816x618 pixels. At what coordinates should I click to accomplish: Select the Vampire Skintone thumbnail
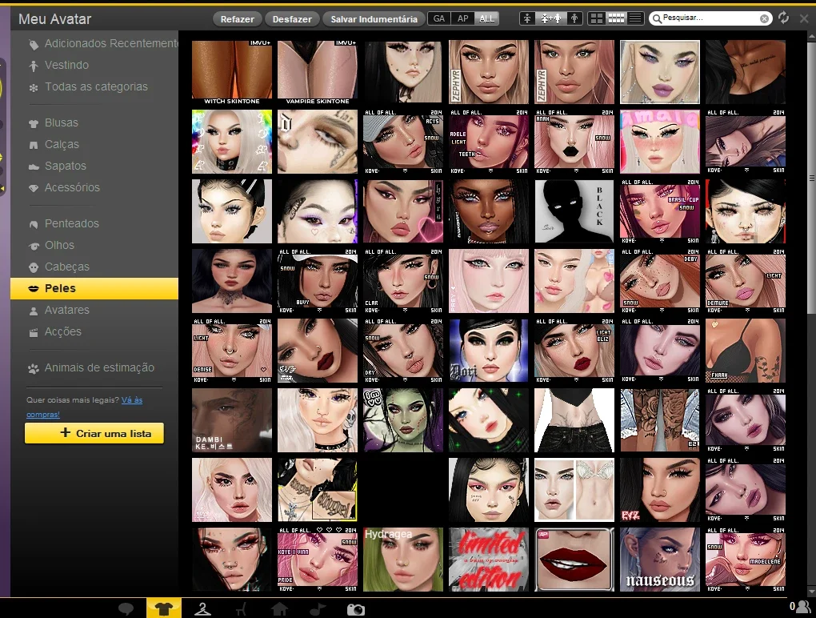[x=318, y=72]
